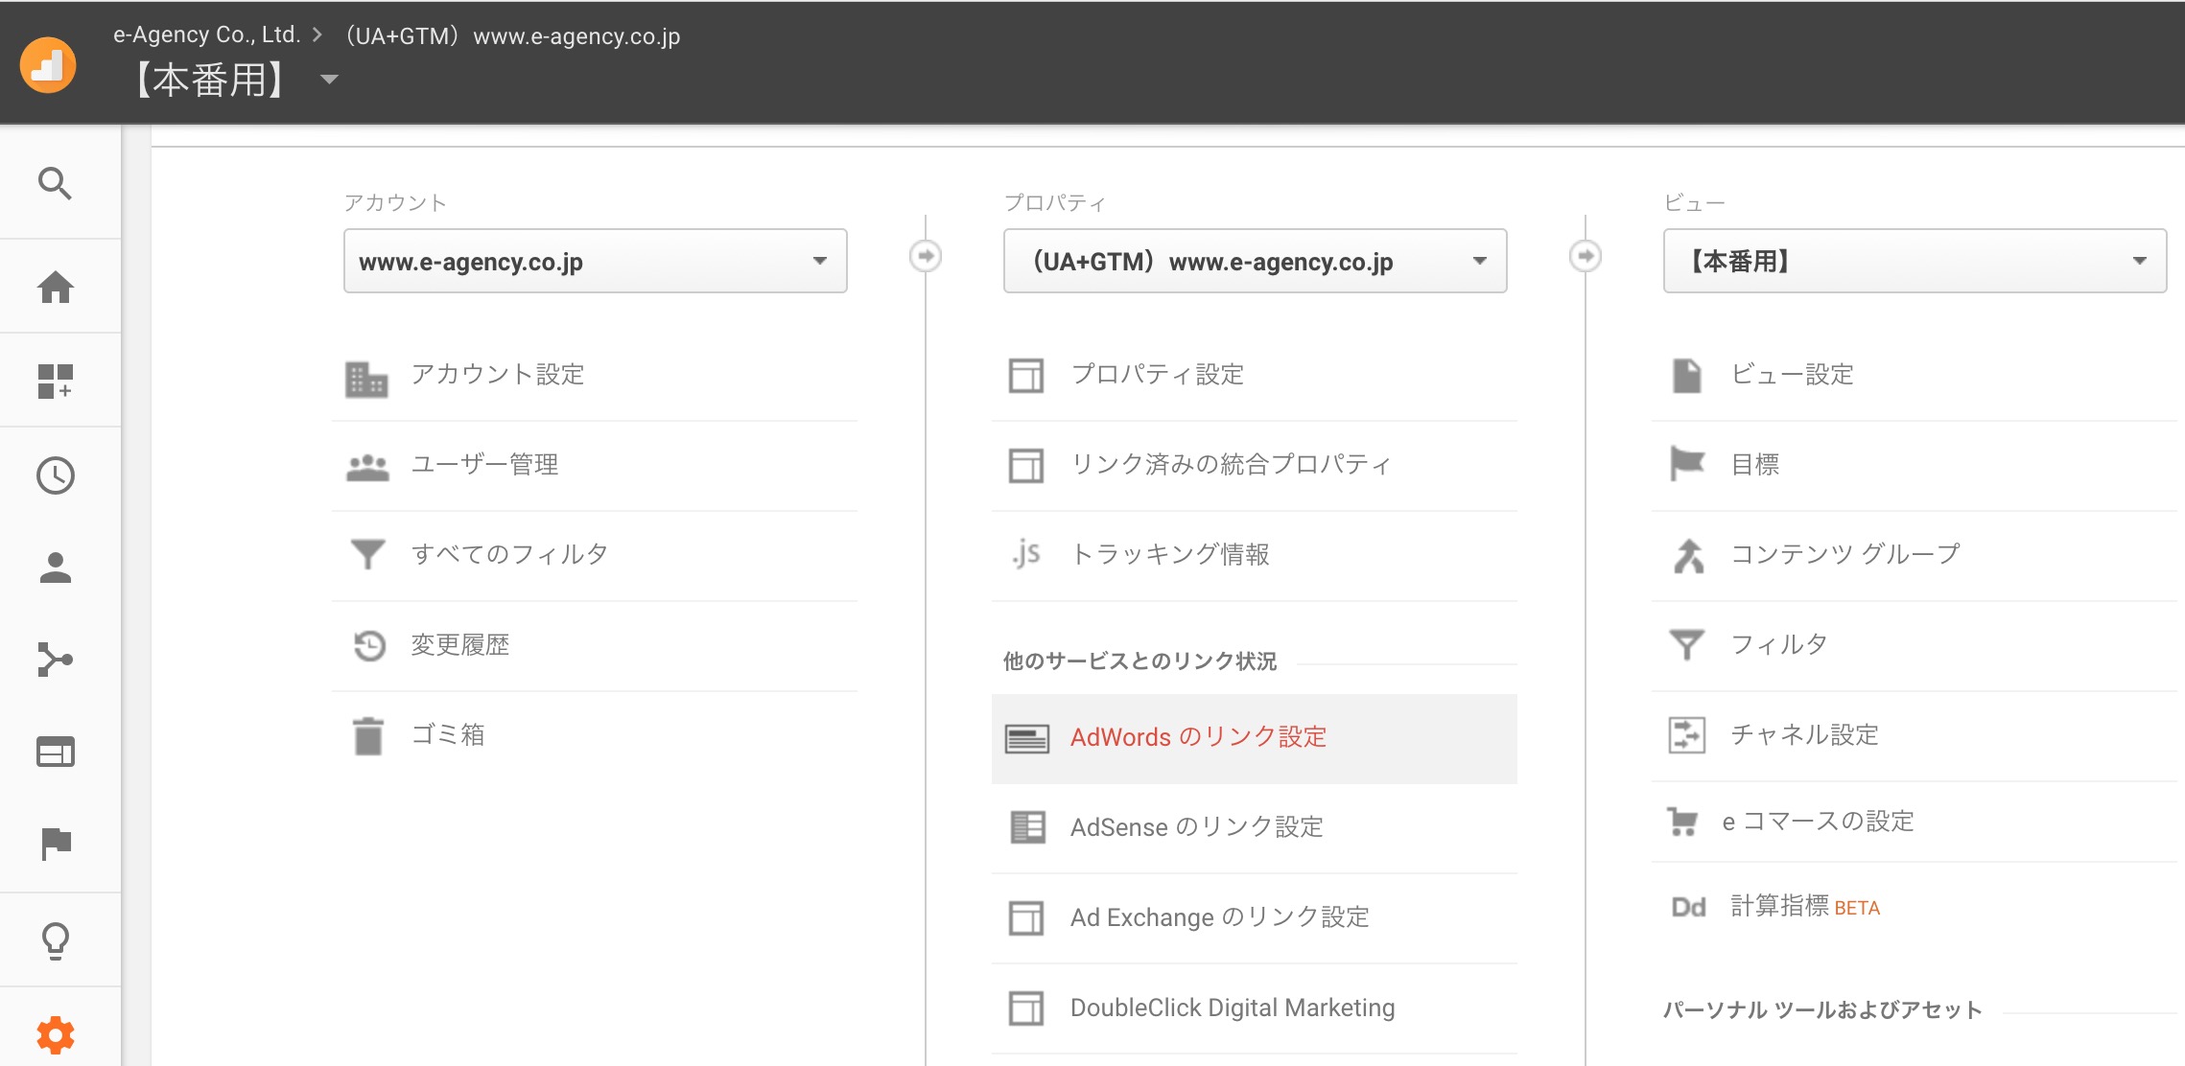Click Dd icon beside 計算指標

pyautogui.click(x=1688, y=907)
